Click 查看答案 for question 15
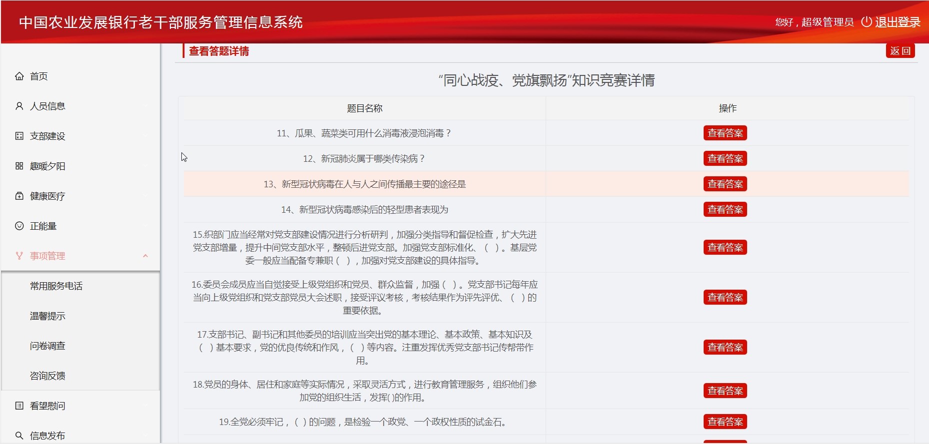The height and width of the screenshot is (444, 929). coord(725,247)
